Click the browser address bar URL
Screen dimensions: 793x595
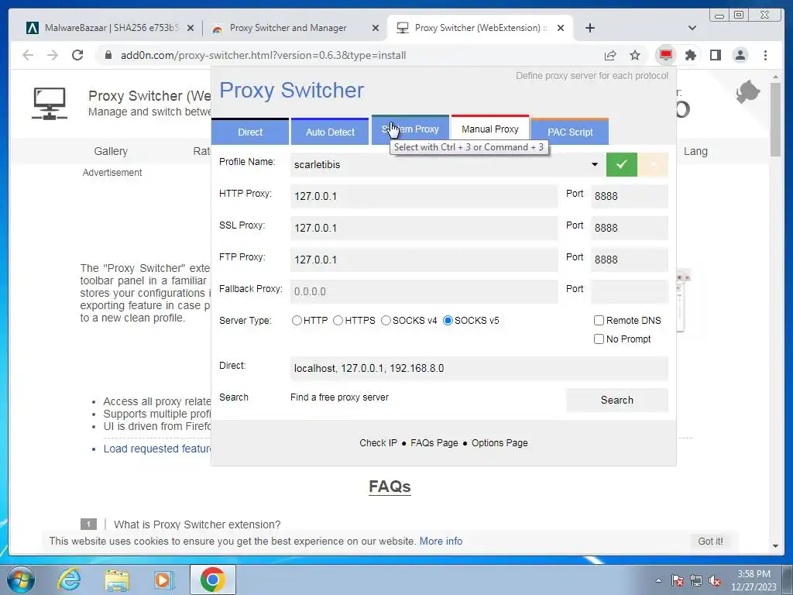(x=263, y=55)
